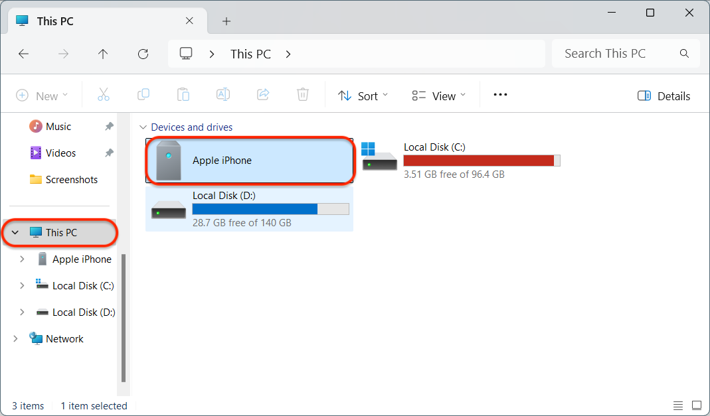
Task: Click the navigation pane scrollbar
Action: pyautogui.click(x=124, y=318)
